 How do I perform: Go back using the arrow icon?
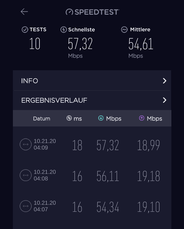[24, 12]
